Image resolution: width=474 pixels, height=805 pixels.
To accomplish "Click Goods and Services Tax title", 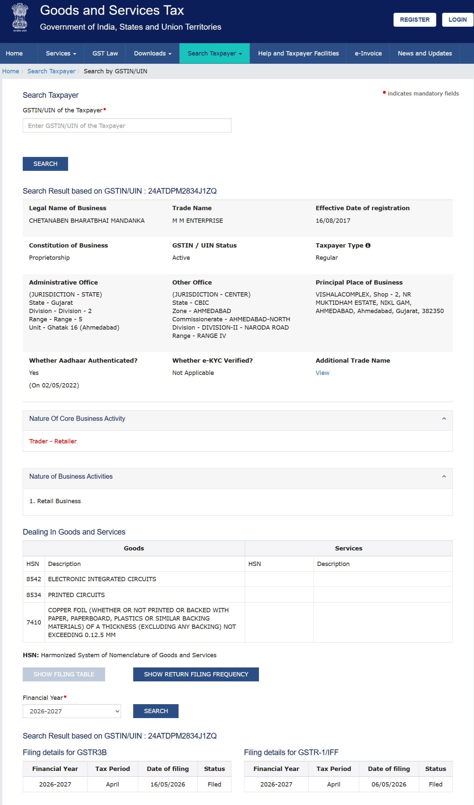I will point(112,10).
